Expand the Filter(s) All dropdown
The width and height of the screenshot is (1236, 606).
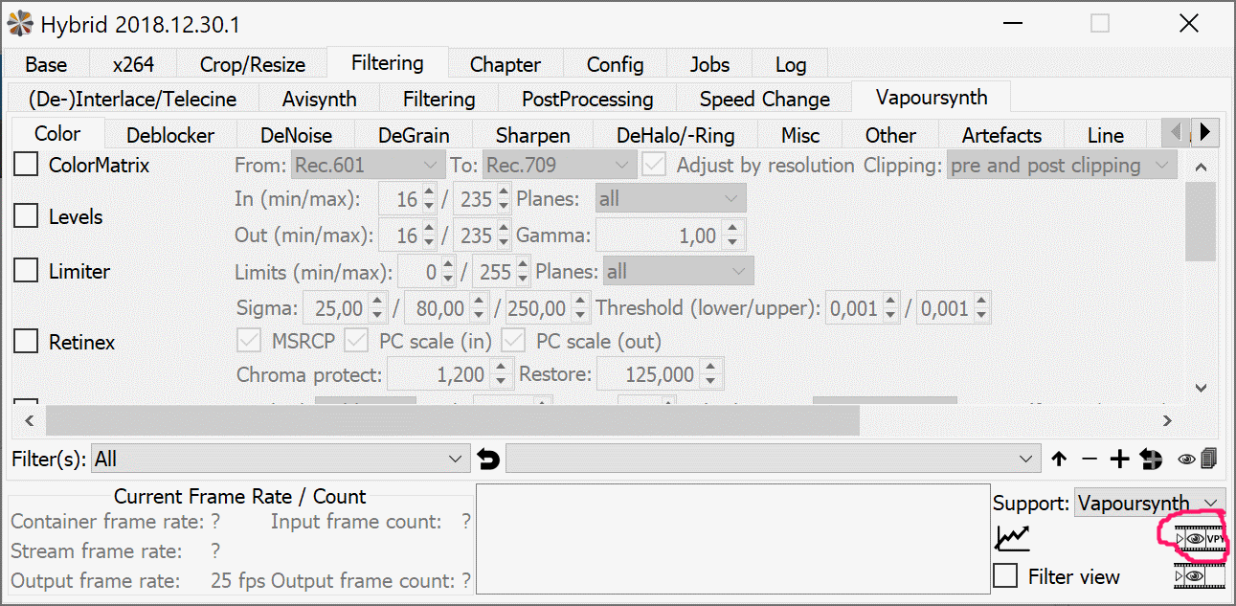tap(280, 460)
